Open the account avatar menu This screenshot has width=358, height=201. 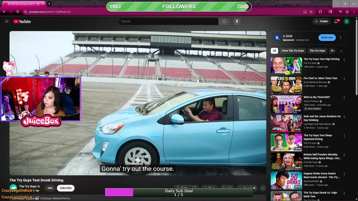tap(347, 21)
